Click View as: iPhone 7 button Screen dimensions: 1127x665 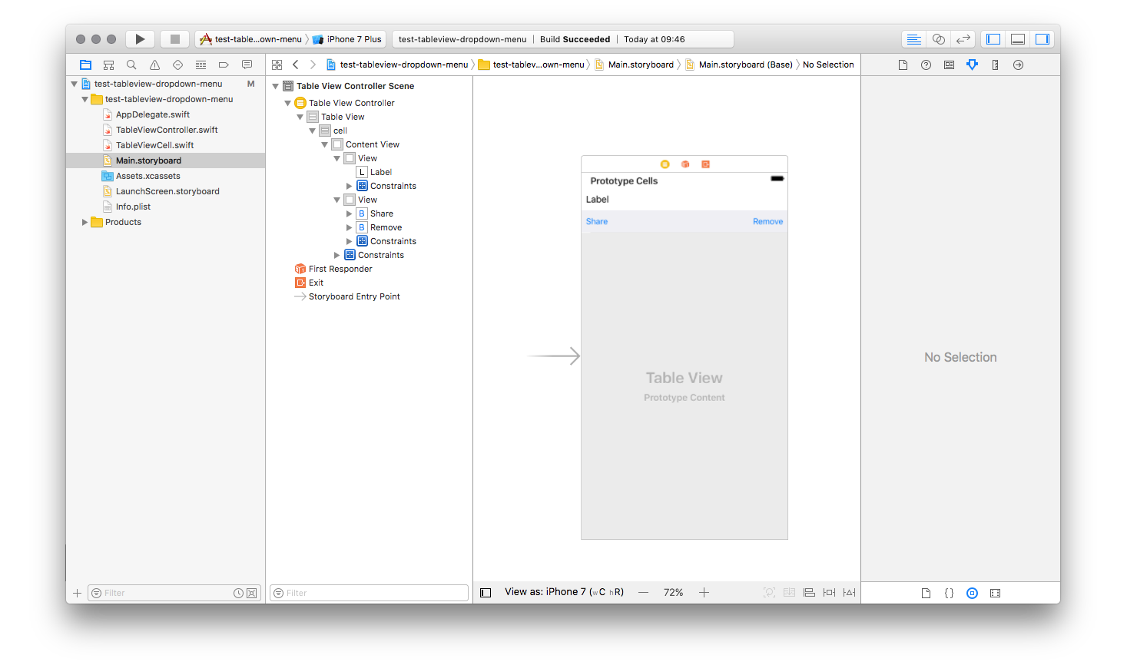point(564,592)
